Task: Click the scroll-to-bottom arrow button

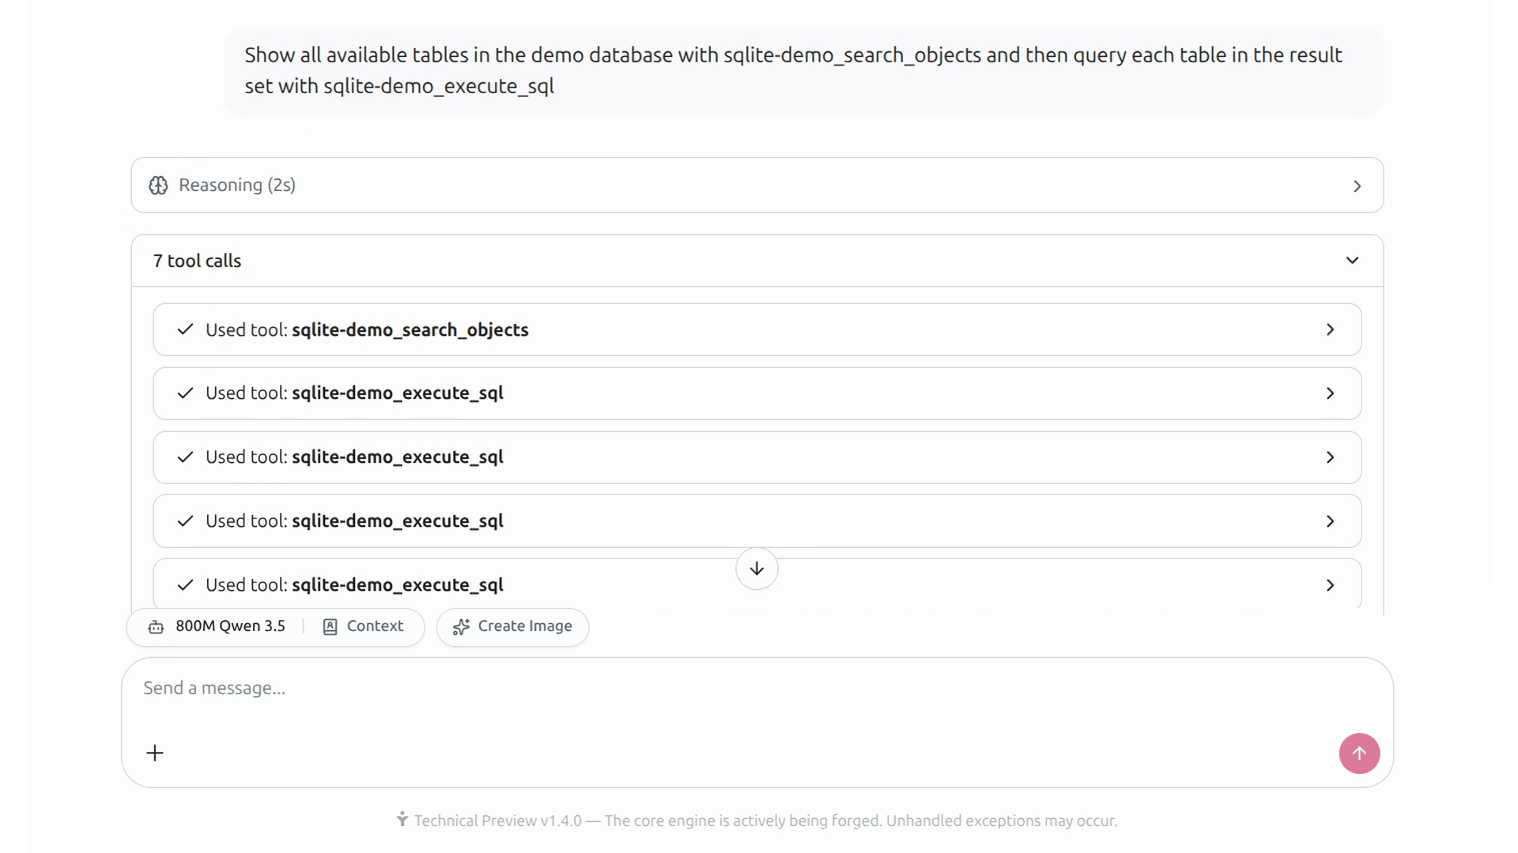Action: [x=757, y=569]
